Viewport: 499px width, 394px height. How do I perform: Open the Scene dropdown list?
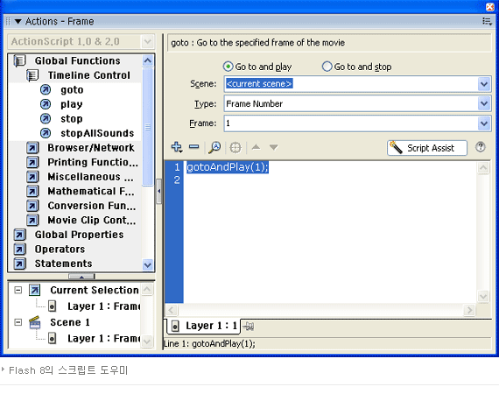[484, 84]
